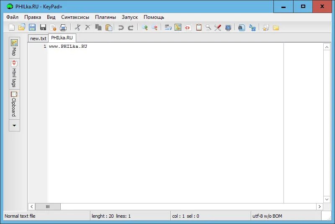Paste from the clipboard using the toolbar paste icon
Image resolution: width=335 pixels, height=224 pixels.
click(x=109, y=27)
